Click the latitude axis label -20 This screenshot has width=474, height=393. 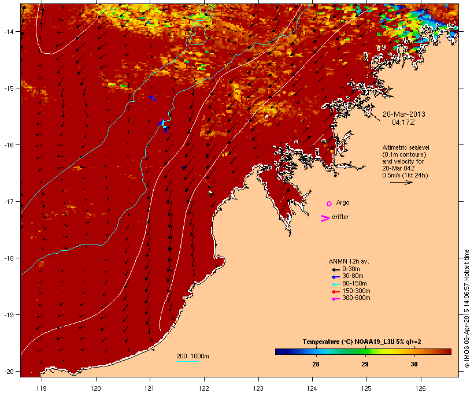(8, 372)
